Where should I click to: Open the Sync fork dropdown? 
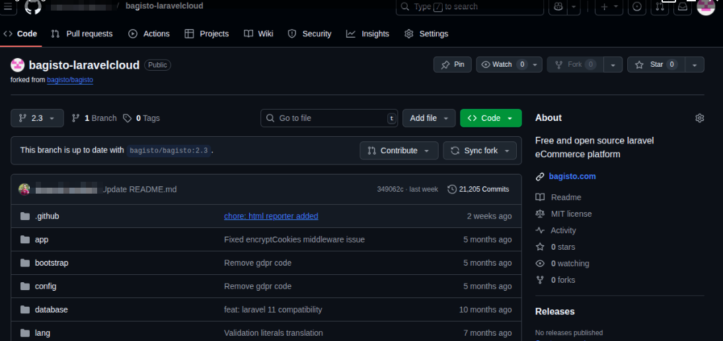point(480,151)
